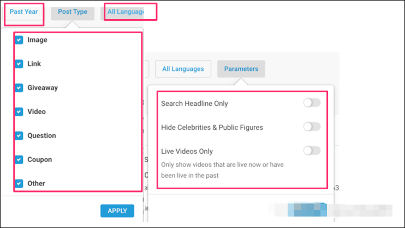Screen dimensions: 405x228
Task: Open the All Languages dropdown beside Parameters
Action: (183, 69)
